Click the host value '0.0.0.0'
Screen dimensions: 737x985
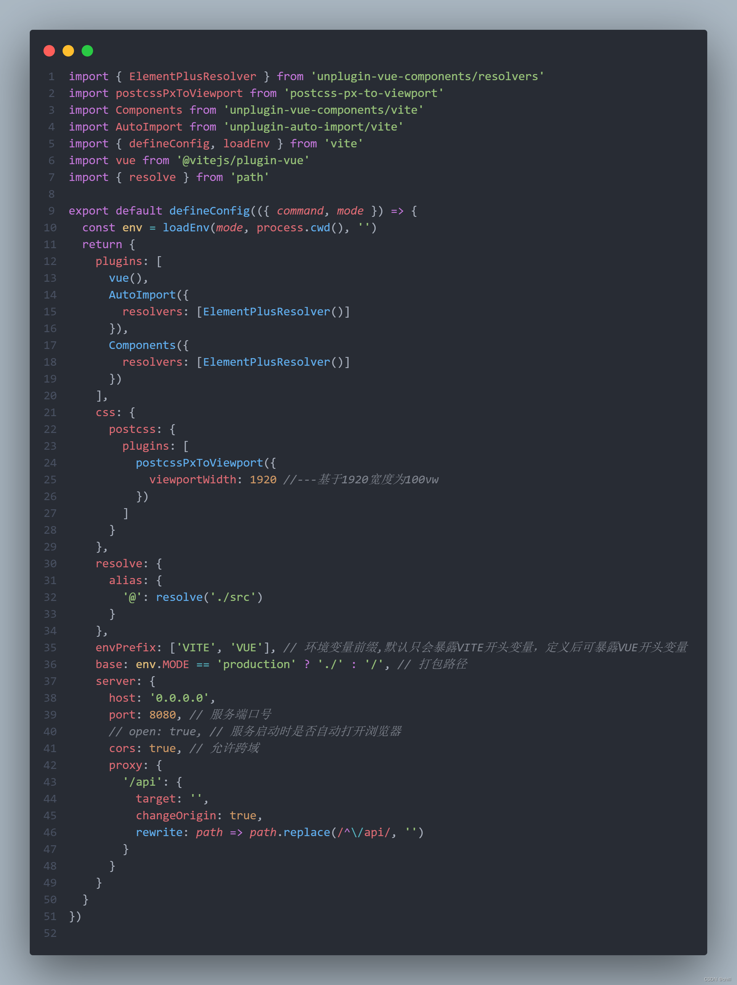tap(179, 698)
